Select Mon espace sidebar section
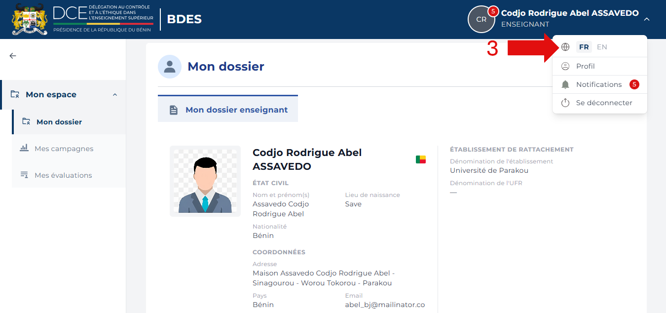The height and width of the screenshot is (313, 666). pos(63,95)
